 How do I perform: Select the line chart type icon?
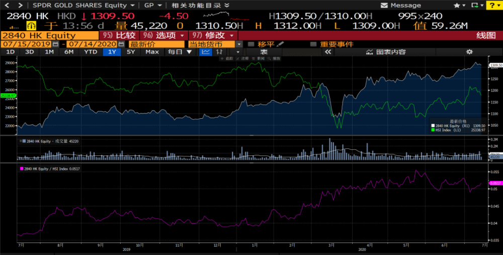tap(206, 52)
